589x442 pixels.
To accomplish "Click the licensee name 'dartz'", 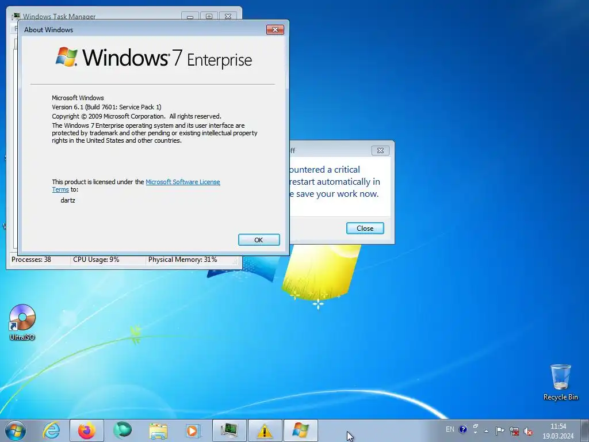I will [68, 200].
